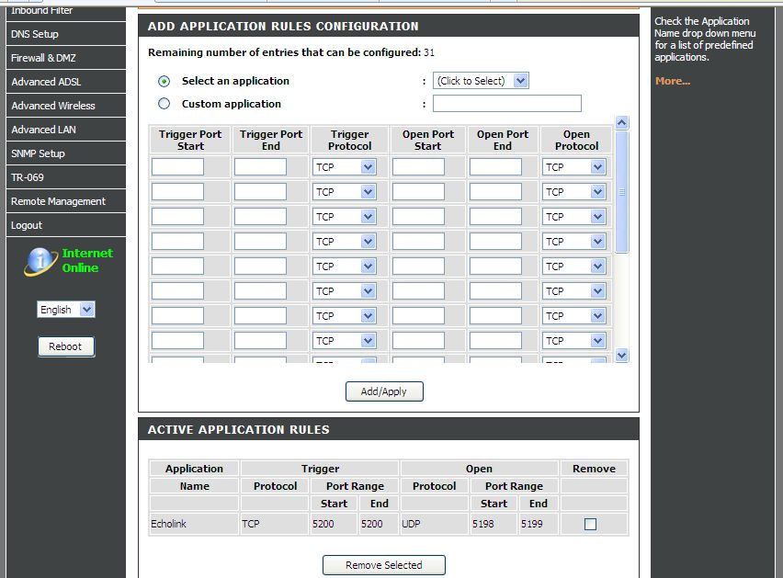Viewport: 783px width, 578px height.
Task: Open Advanced ADSL settings
Action: pyautogui.click(x=66, y=82)
